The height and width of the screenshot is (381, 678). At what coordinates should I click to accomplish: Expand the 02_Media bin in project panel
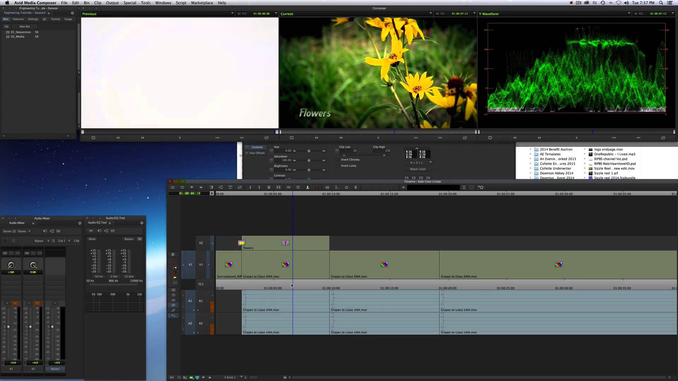[8, 37]
